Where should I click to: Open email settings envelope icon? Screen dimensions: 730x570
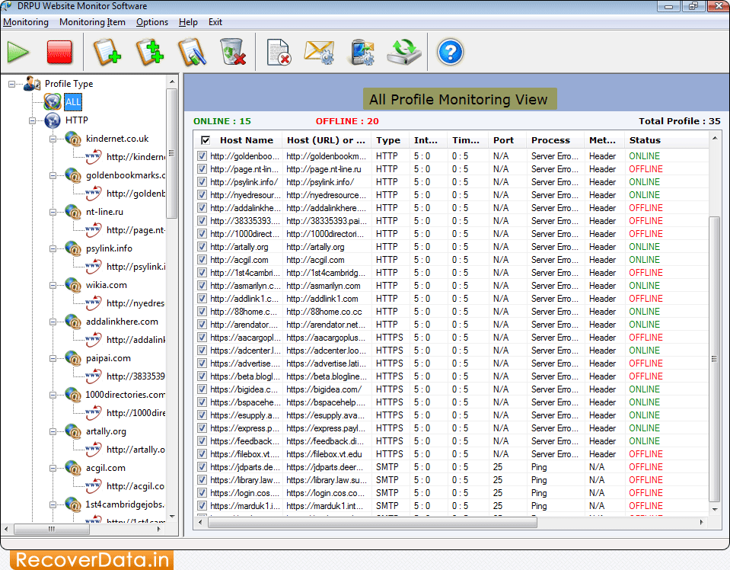[x=320, y=52]
